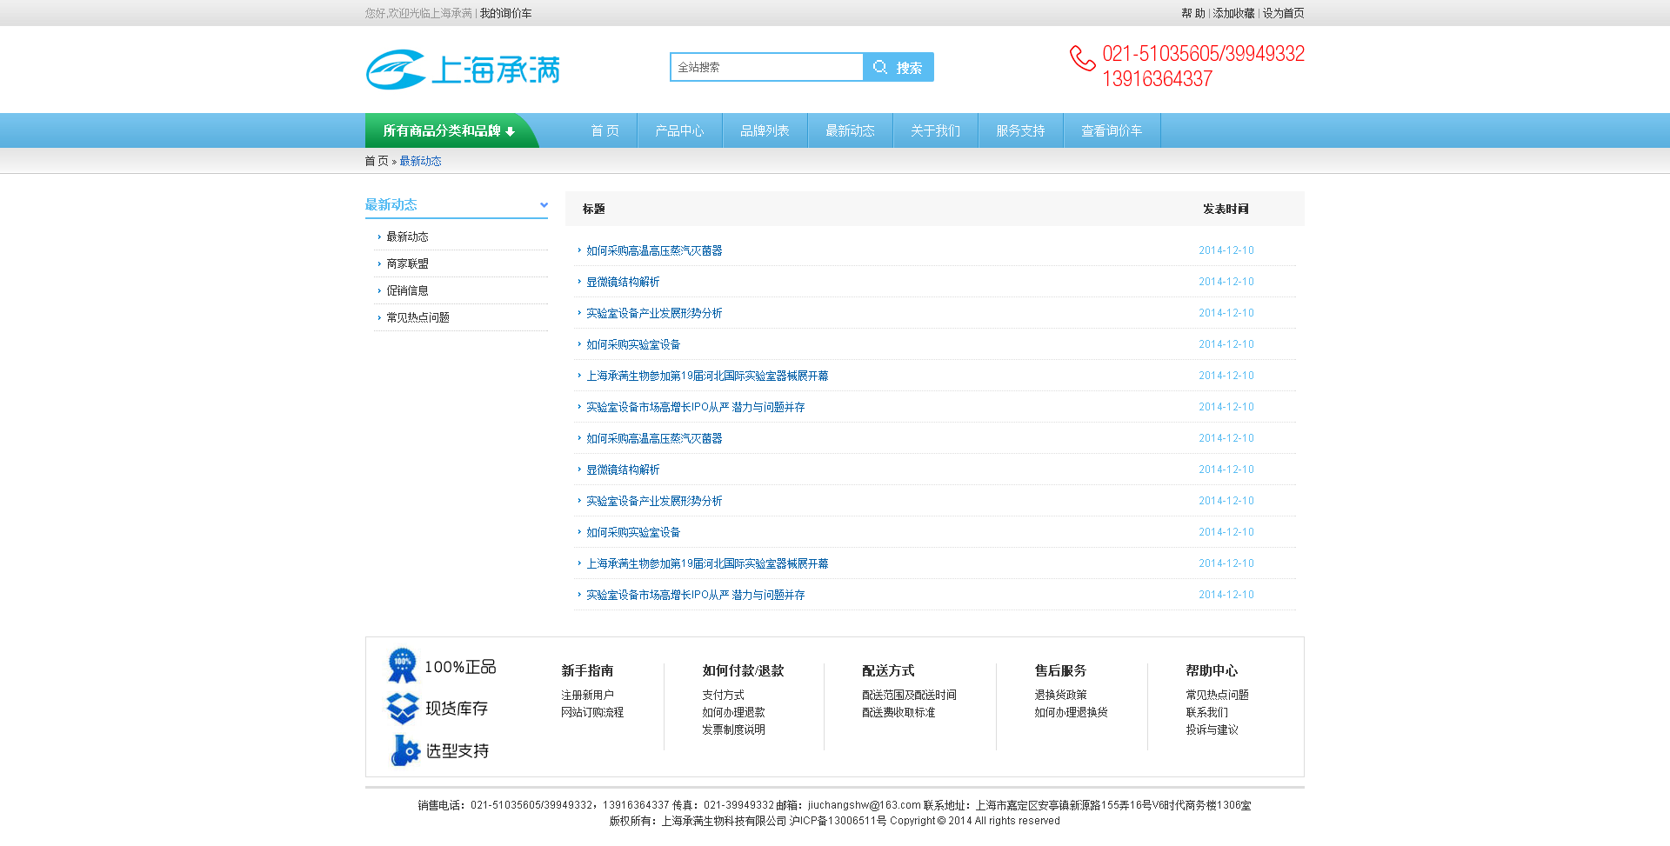Open 产品中心 in navigation bar

point(679,130)
